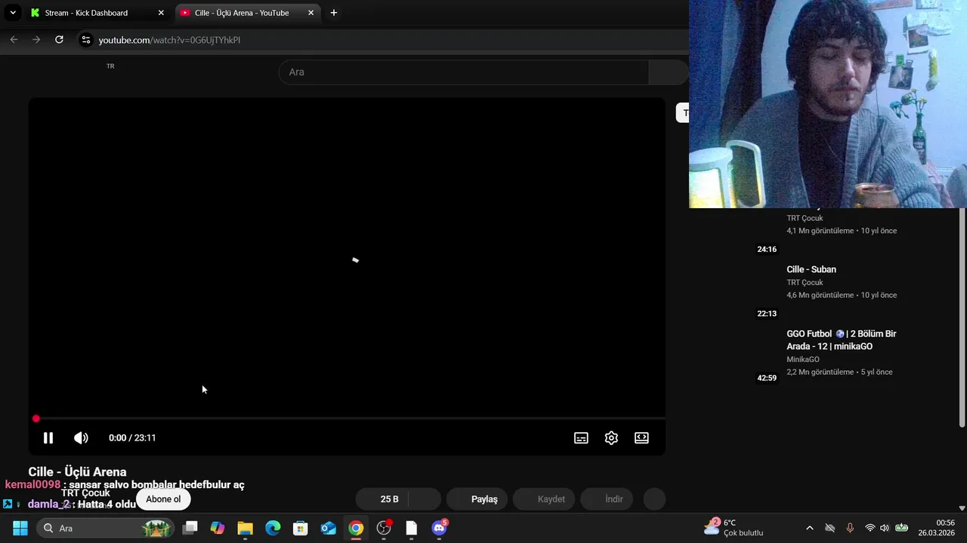Open more actions round button after İndir
The image size is (967, 543).
(x=654, y=499)
